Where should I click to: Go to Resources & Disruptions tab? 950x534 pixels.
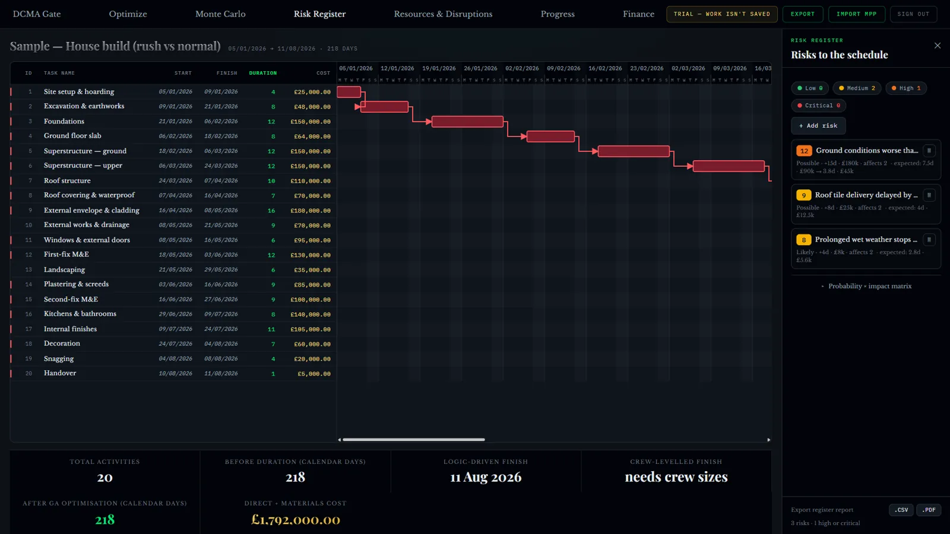pyautogui.click(x=443, y=14)
